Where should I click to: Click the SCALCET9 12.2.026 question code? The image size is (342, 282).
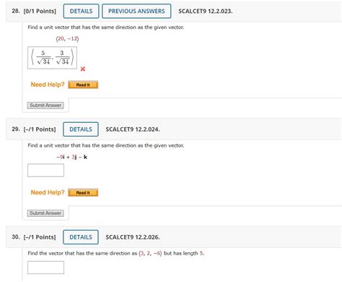(133, 237)
